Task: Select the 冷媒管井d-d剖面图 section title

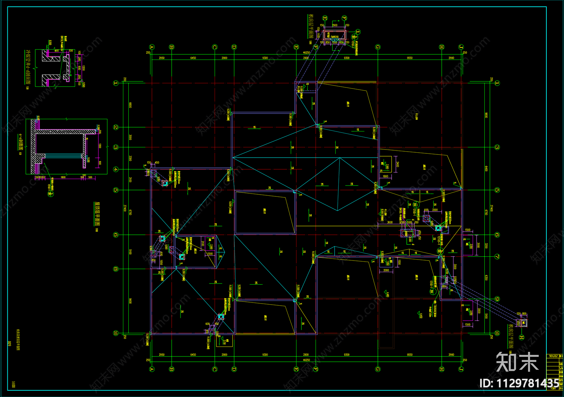Action: pos(28,67)
